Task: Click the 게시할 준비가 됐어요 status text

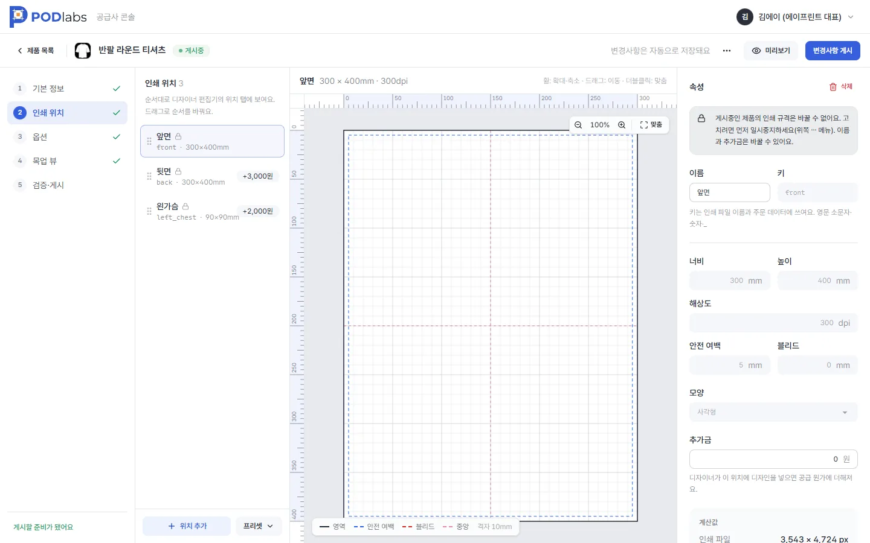Action: click(x=43, y=527)
